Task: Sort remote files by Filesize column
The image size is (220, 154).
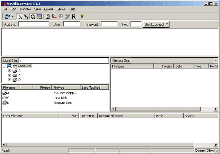Action: click(164, 66)
